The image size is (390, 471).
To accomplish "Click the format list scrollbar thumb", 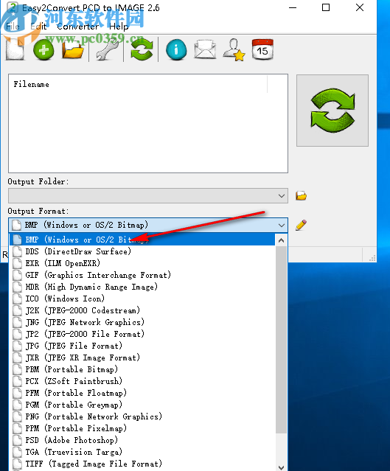I will coord(281,340).
